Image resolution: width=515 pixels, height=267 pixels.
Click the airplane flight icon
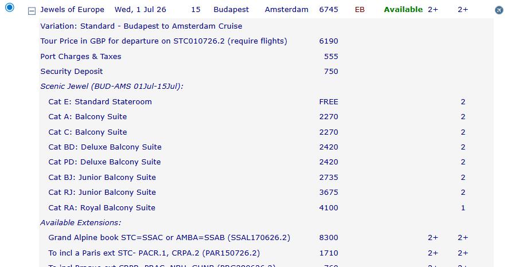[x=499, y=10]
